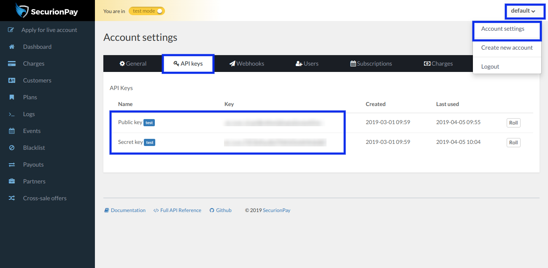The width and height of the screenshot is (548, 268).
Task: Roll the Public key
Action: tap(513, 123)
